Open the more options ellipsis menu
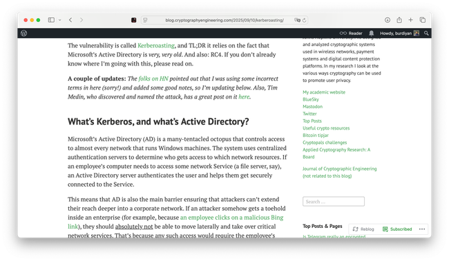Image resolution: width=449 pixels, height=261 pixels. [x=422, y=229]
